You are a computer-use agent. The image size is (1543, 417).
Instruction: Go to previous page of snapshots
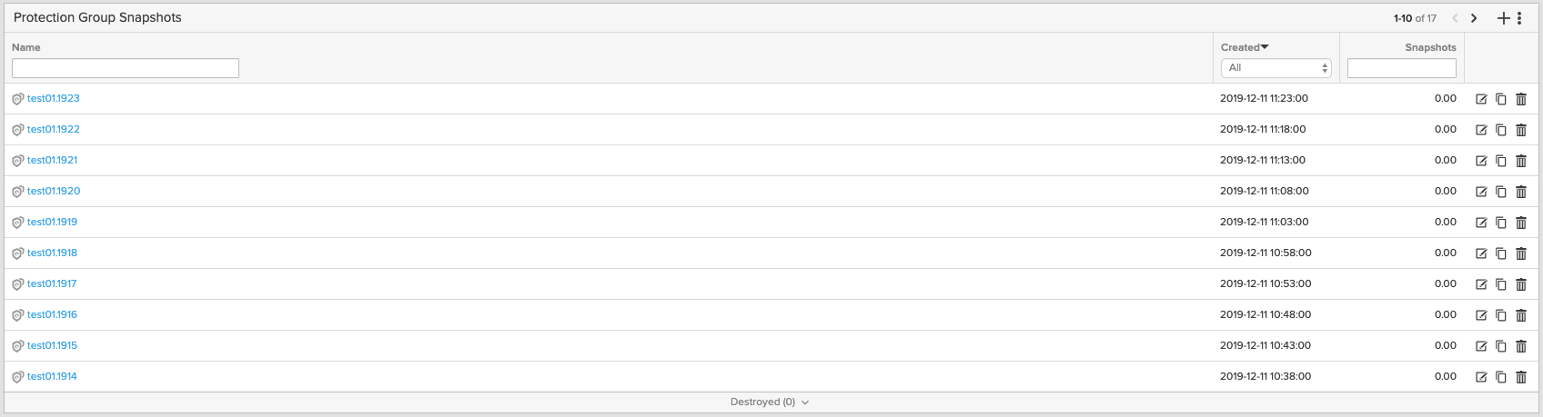1456,18
